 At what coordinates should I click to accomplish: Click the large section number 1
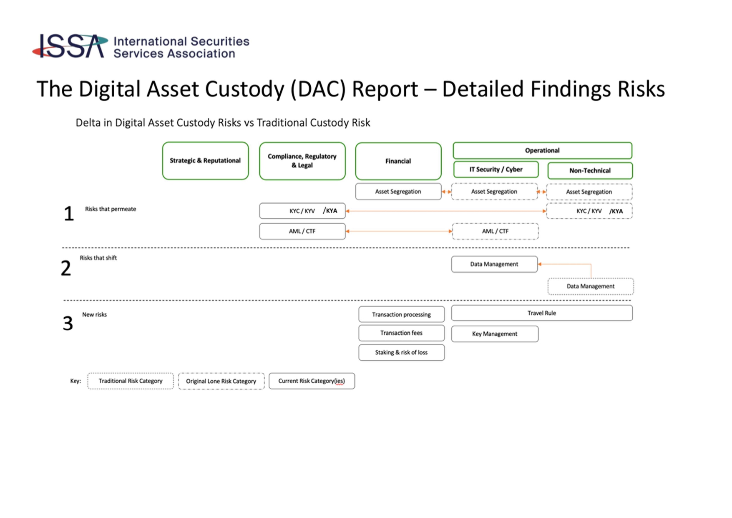pos(69,214)
